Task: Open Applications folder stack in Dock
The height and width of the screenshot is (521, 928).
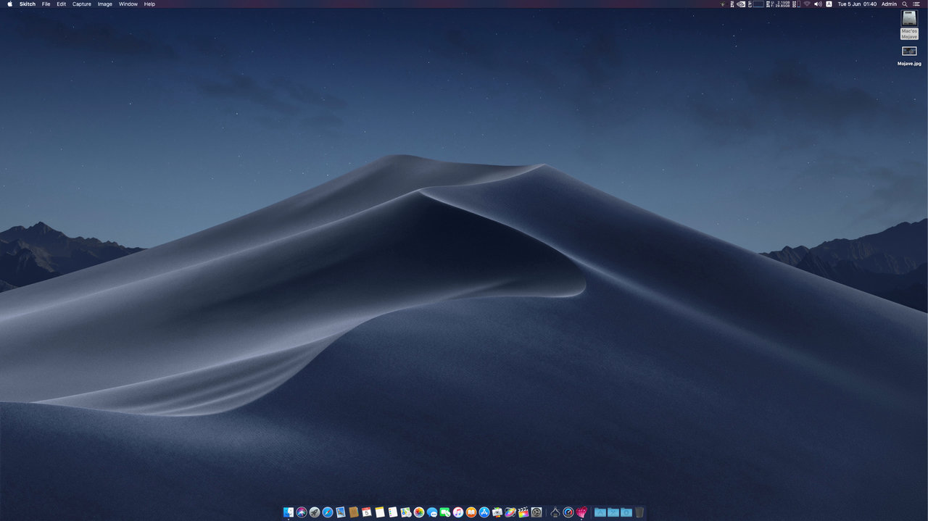Action: tap(600, 512)
